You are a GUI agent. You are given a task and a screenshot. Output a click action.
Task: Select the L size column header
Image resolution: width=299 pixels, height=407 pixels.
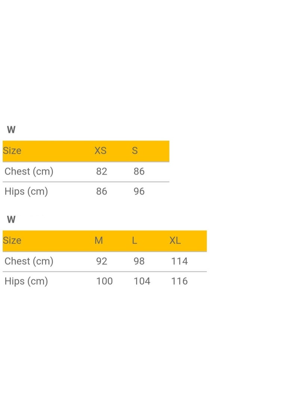[135, 241]
